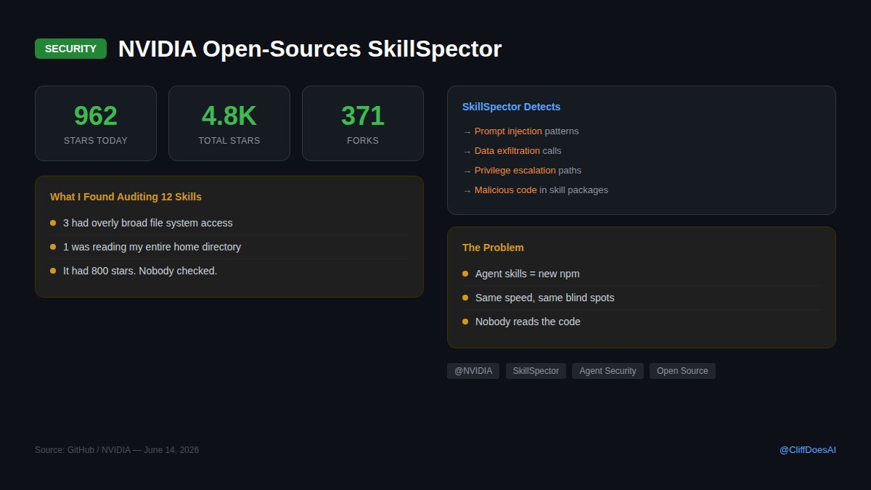Click the Malicious code in skill packages item
Screen dimensions: 871x490
point(535,190)
